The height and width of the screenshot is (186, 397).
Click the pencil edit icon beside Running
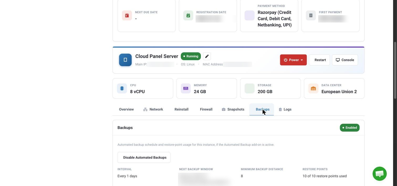pyautogui.click(x=207, y=56)
